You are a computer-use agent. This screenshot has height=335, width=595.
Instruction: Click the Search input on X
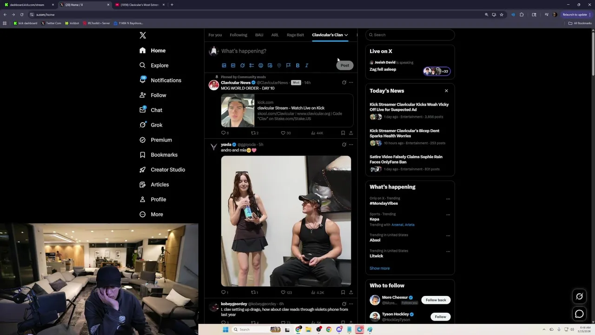[410, 35]
